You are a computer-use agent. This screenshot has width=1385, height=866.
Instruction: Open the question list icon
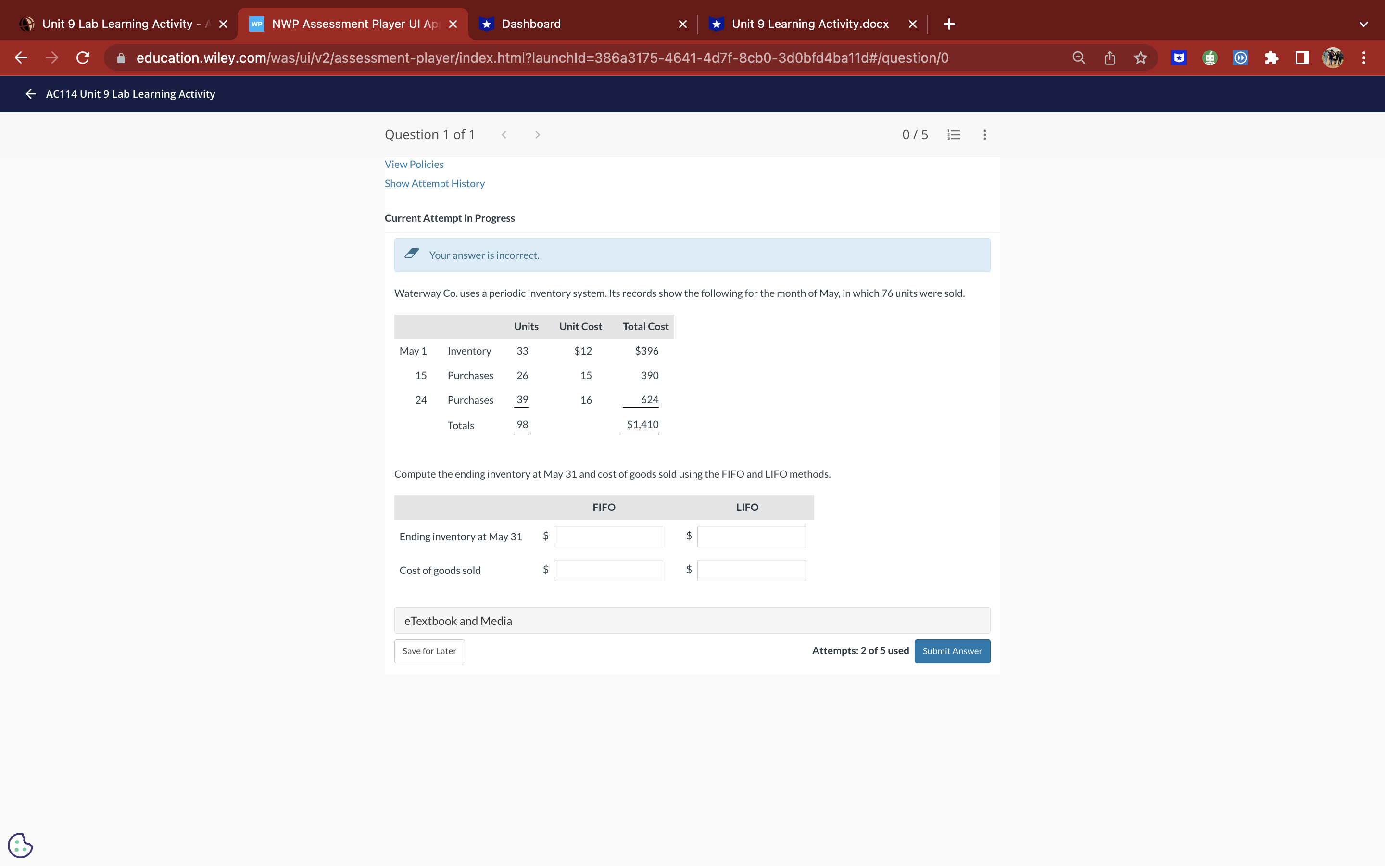[x=954, y=135]
